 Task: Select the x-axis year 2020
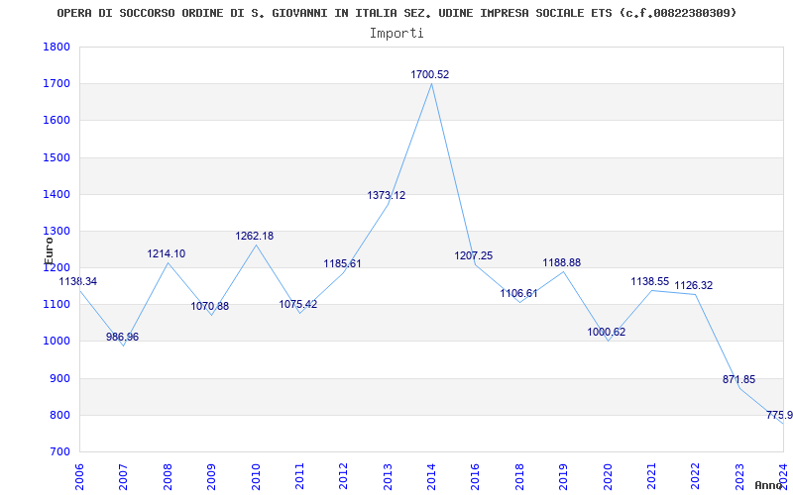pos(608,476)
